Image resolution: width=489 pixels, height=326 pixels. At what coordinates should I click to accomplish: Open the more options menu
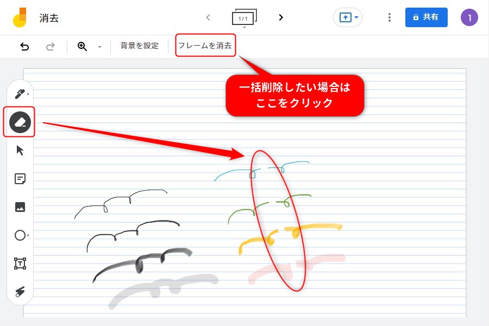pyautogui.click(x=389, y=17)
